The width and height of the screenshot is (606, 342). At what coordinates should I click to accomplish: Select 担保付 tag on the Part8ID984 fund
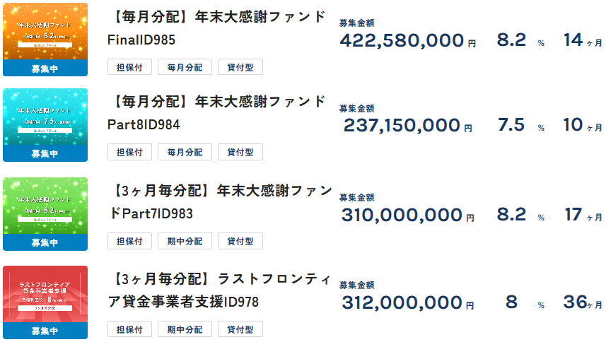tap(129, 152)
